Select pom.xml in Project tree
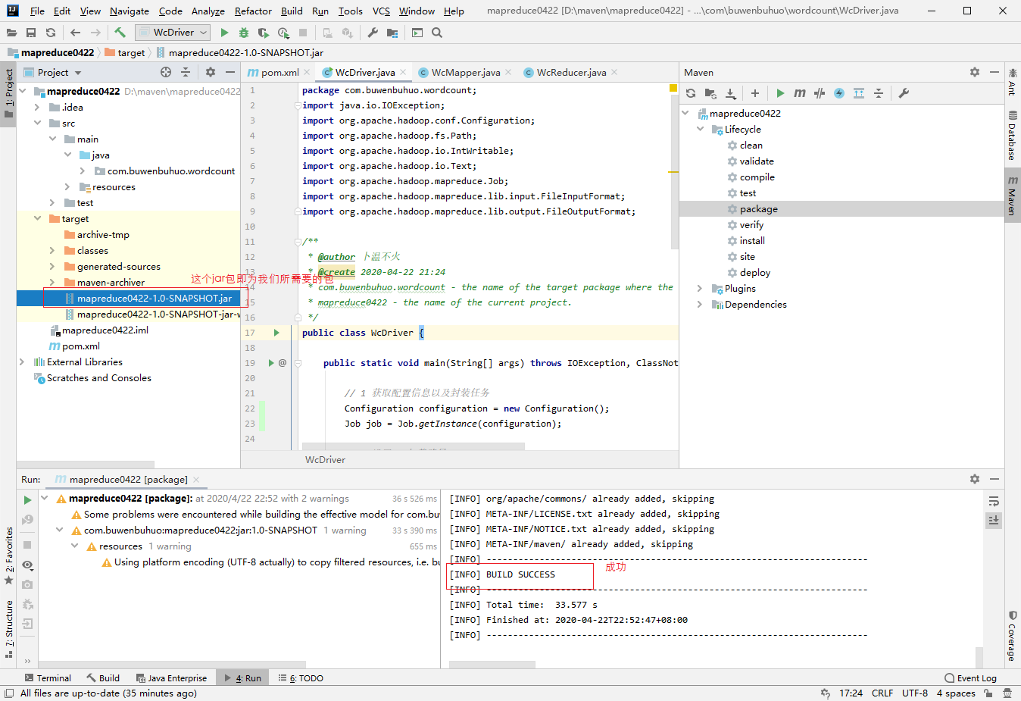Screen dimensions: 1021x701 (81, 346)
